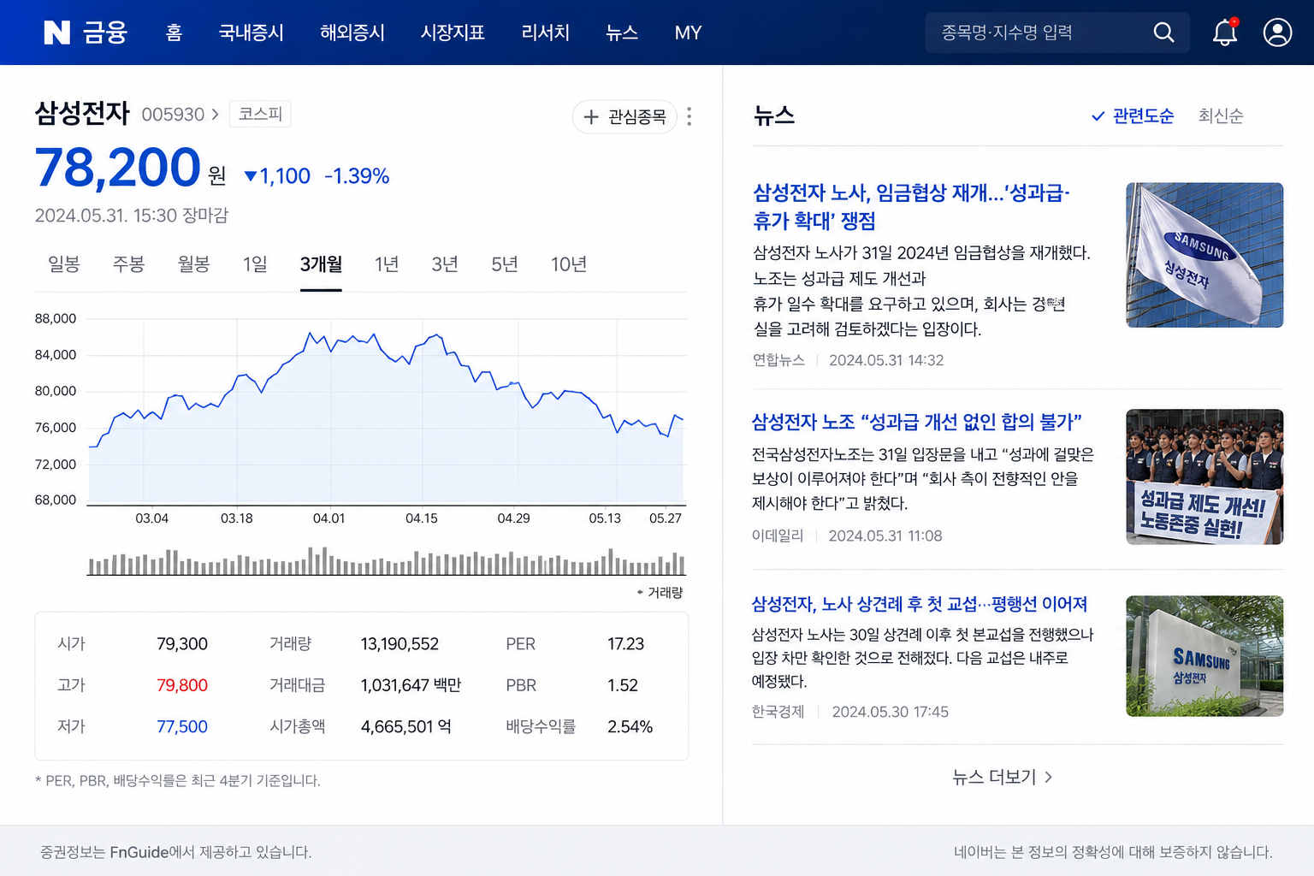
Task: Click the 04.15 date label on chart
Action: click(422, 518)
